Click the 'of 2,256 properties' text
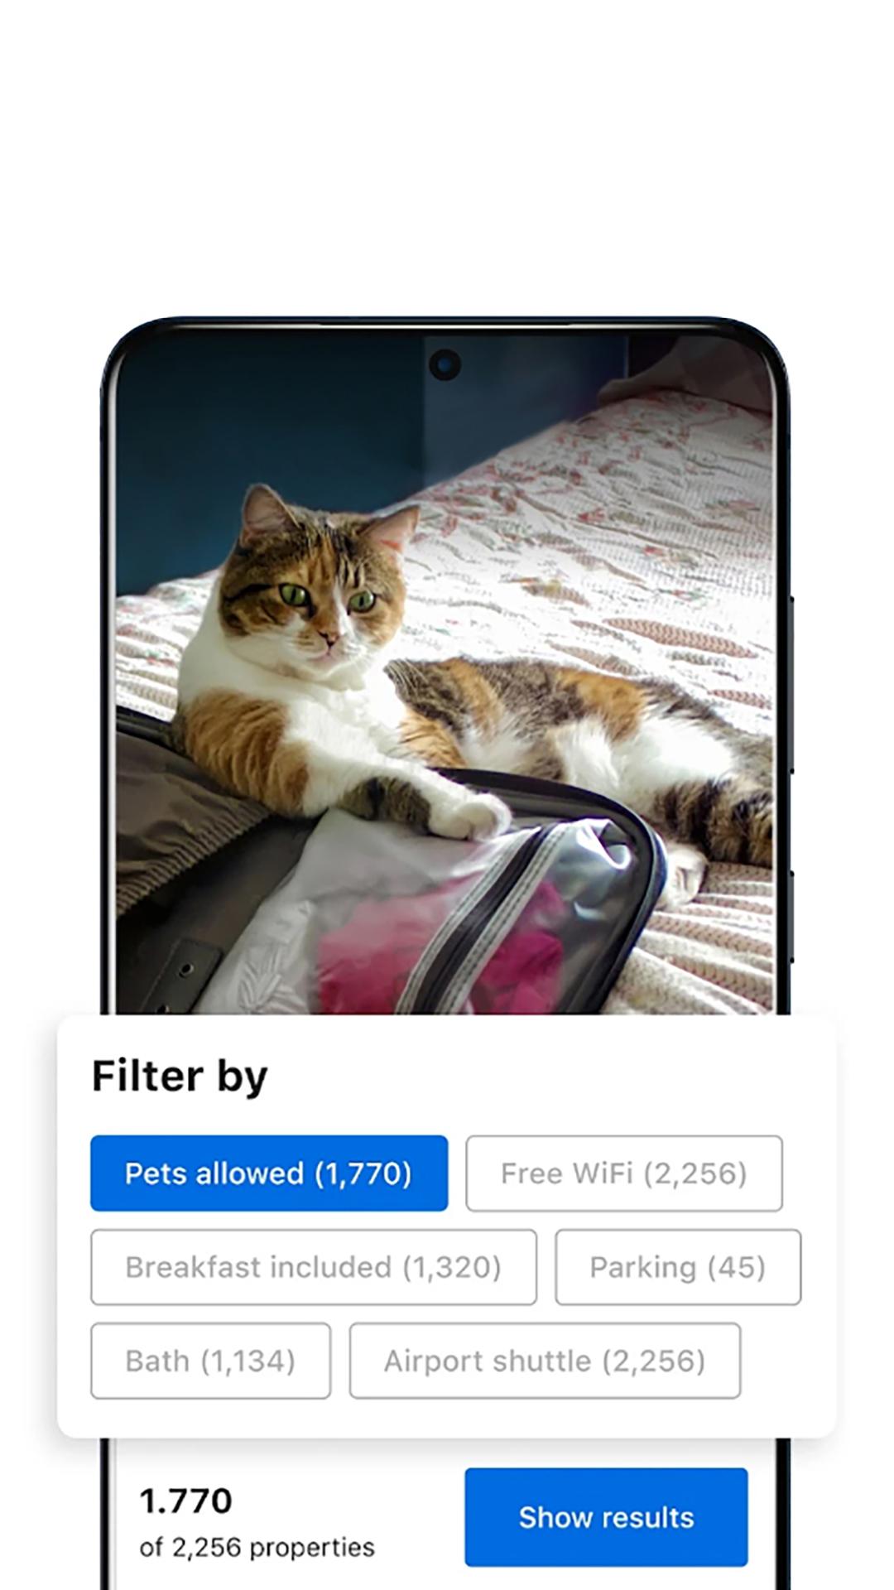The image size is (894, 1590). [x=257, y=1547]
